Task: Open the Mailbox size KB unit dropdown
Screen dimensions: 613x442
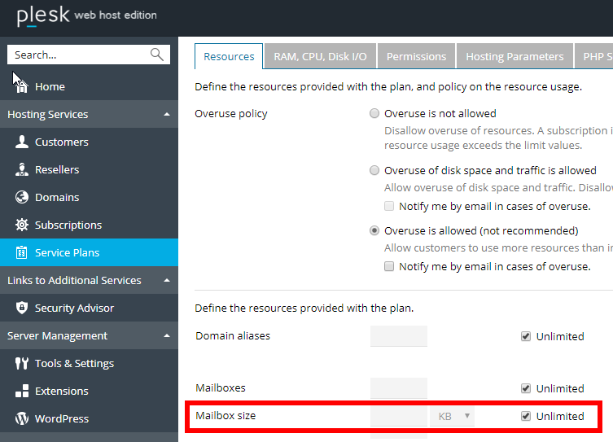Action: click(x=452, y=416)
